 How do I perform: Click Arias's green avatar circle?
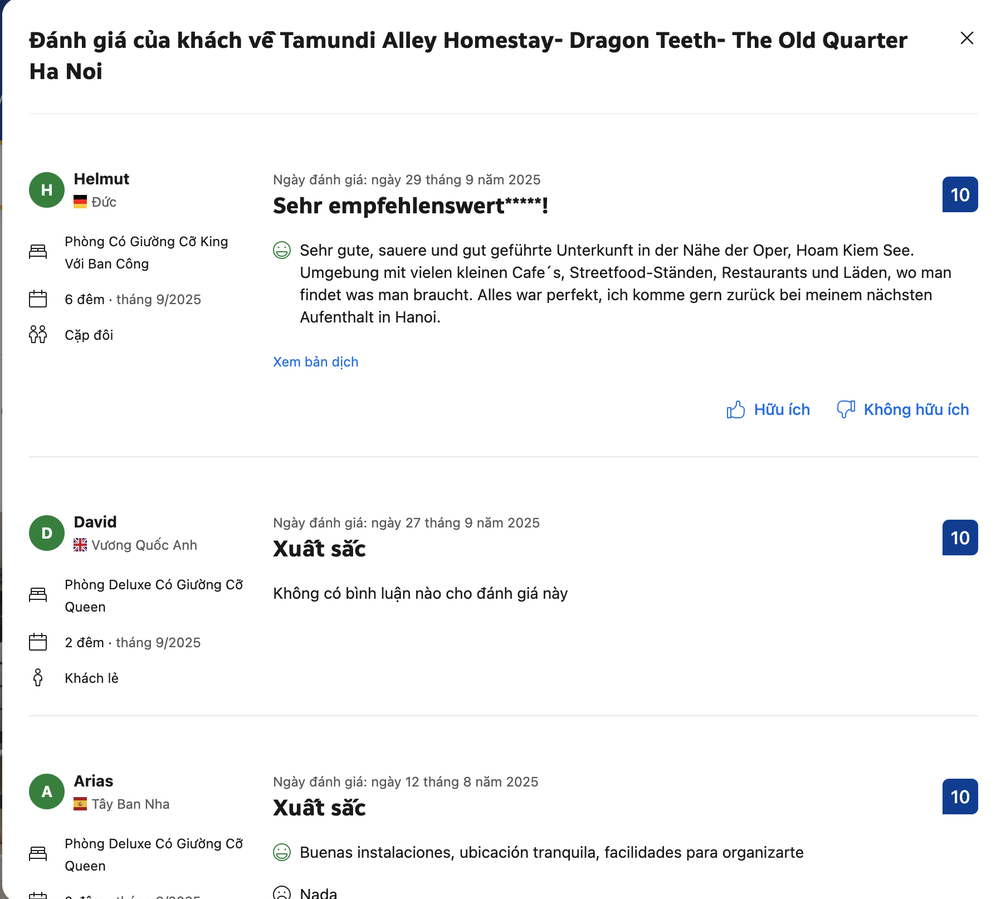[x=47, y=791]
